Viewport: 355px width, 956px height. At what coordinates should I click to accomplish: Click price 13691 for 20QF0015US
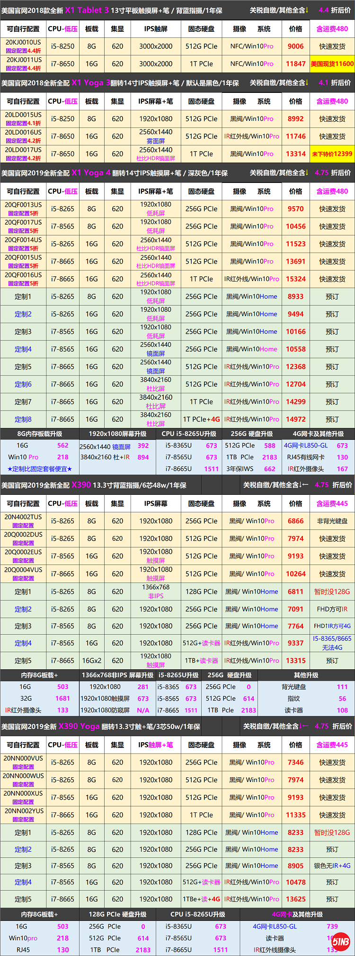click(296, 261)
